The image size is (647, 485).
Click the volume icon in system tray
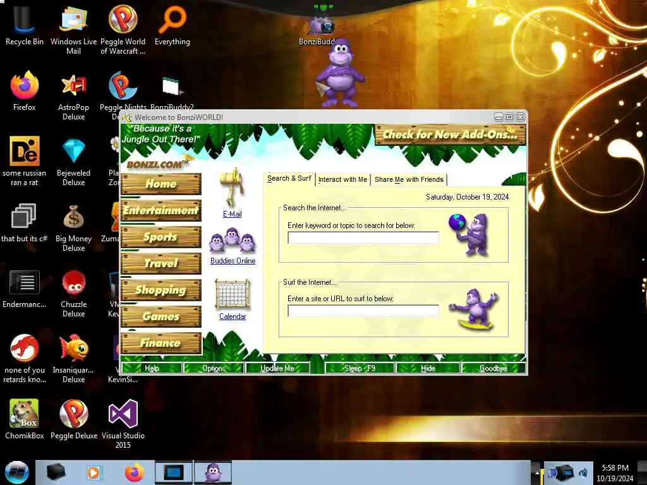tap(583, 472)
